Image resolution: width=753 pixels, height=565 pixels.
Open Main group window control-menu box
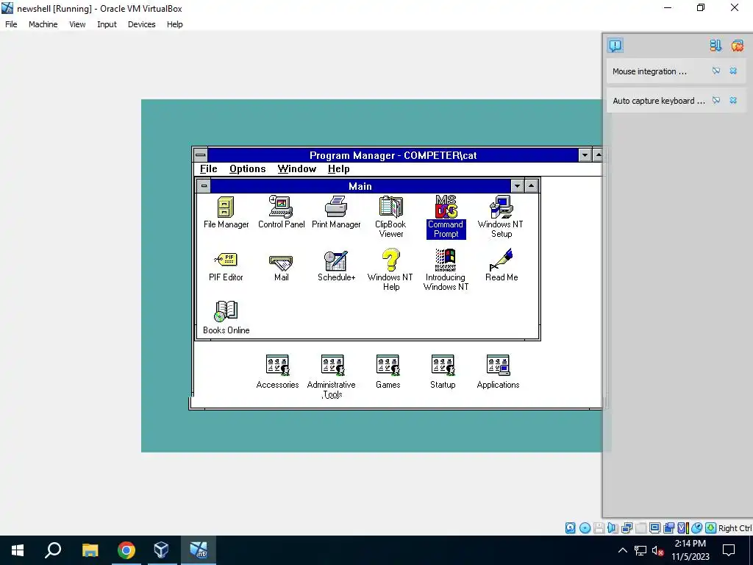click(x=204, y=186)
